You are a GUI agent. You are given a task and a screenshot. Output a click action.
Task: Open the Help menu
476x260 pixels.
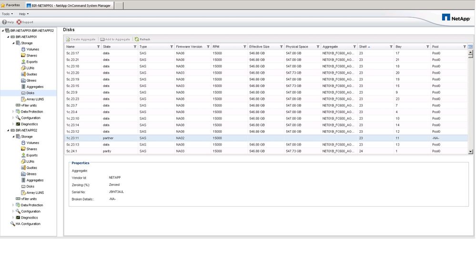coord(24,14)
